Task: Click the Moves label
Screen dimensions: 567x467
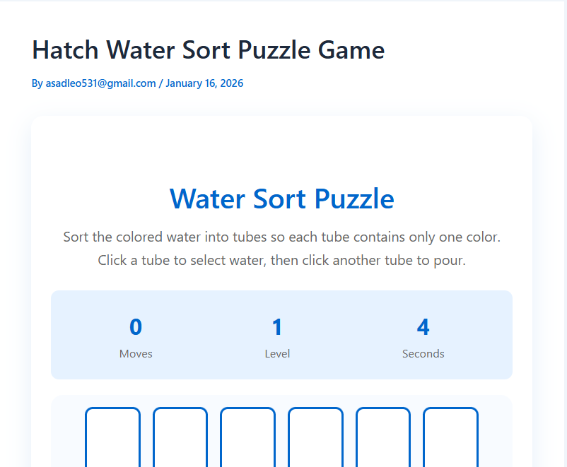Action: (136, 354)
